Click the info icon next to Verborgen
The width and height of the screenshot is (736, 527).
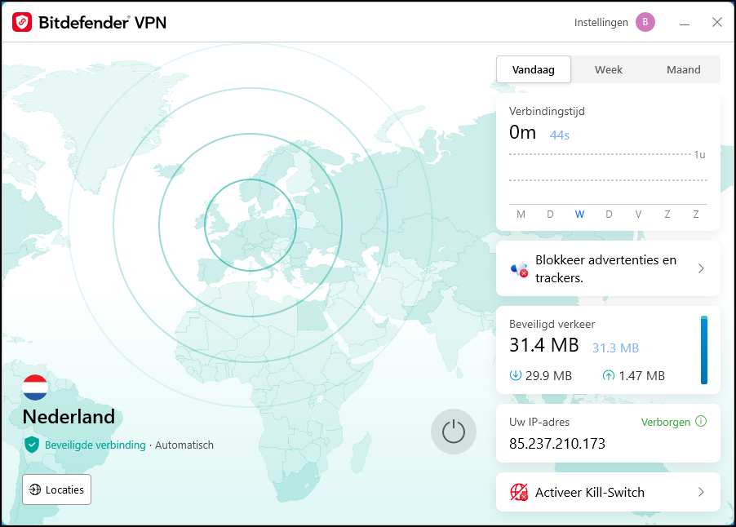pos(701,421)
